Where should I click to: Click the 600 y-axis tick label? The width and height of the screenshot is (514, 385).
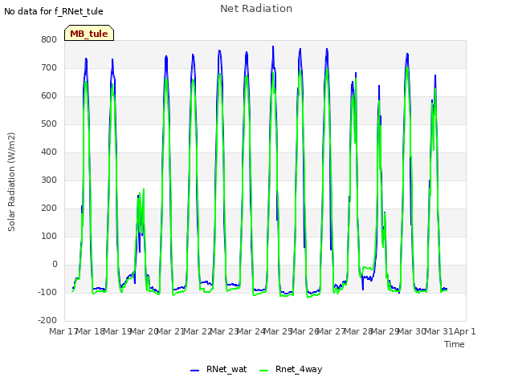pyautogui.click(x=49, y=96)
